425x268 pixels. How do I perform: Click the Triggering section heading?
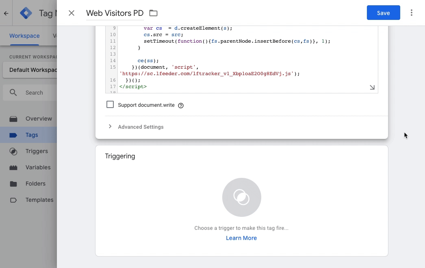tap(120, 156)
